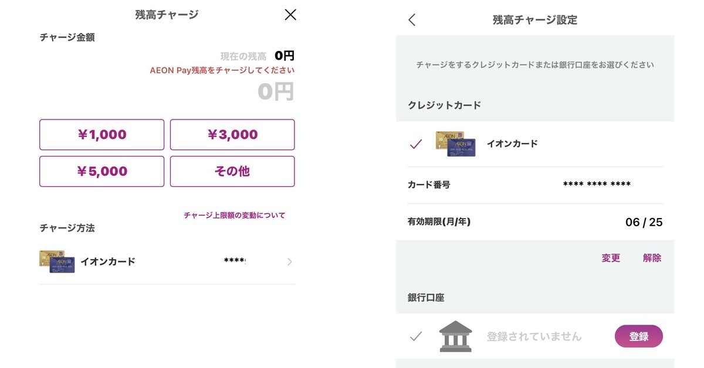Open チャージ上限額の変動について link
This screenshot has width=704, height=368.
234,216
